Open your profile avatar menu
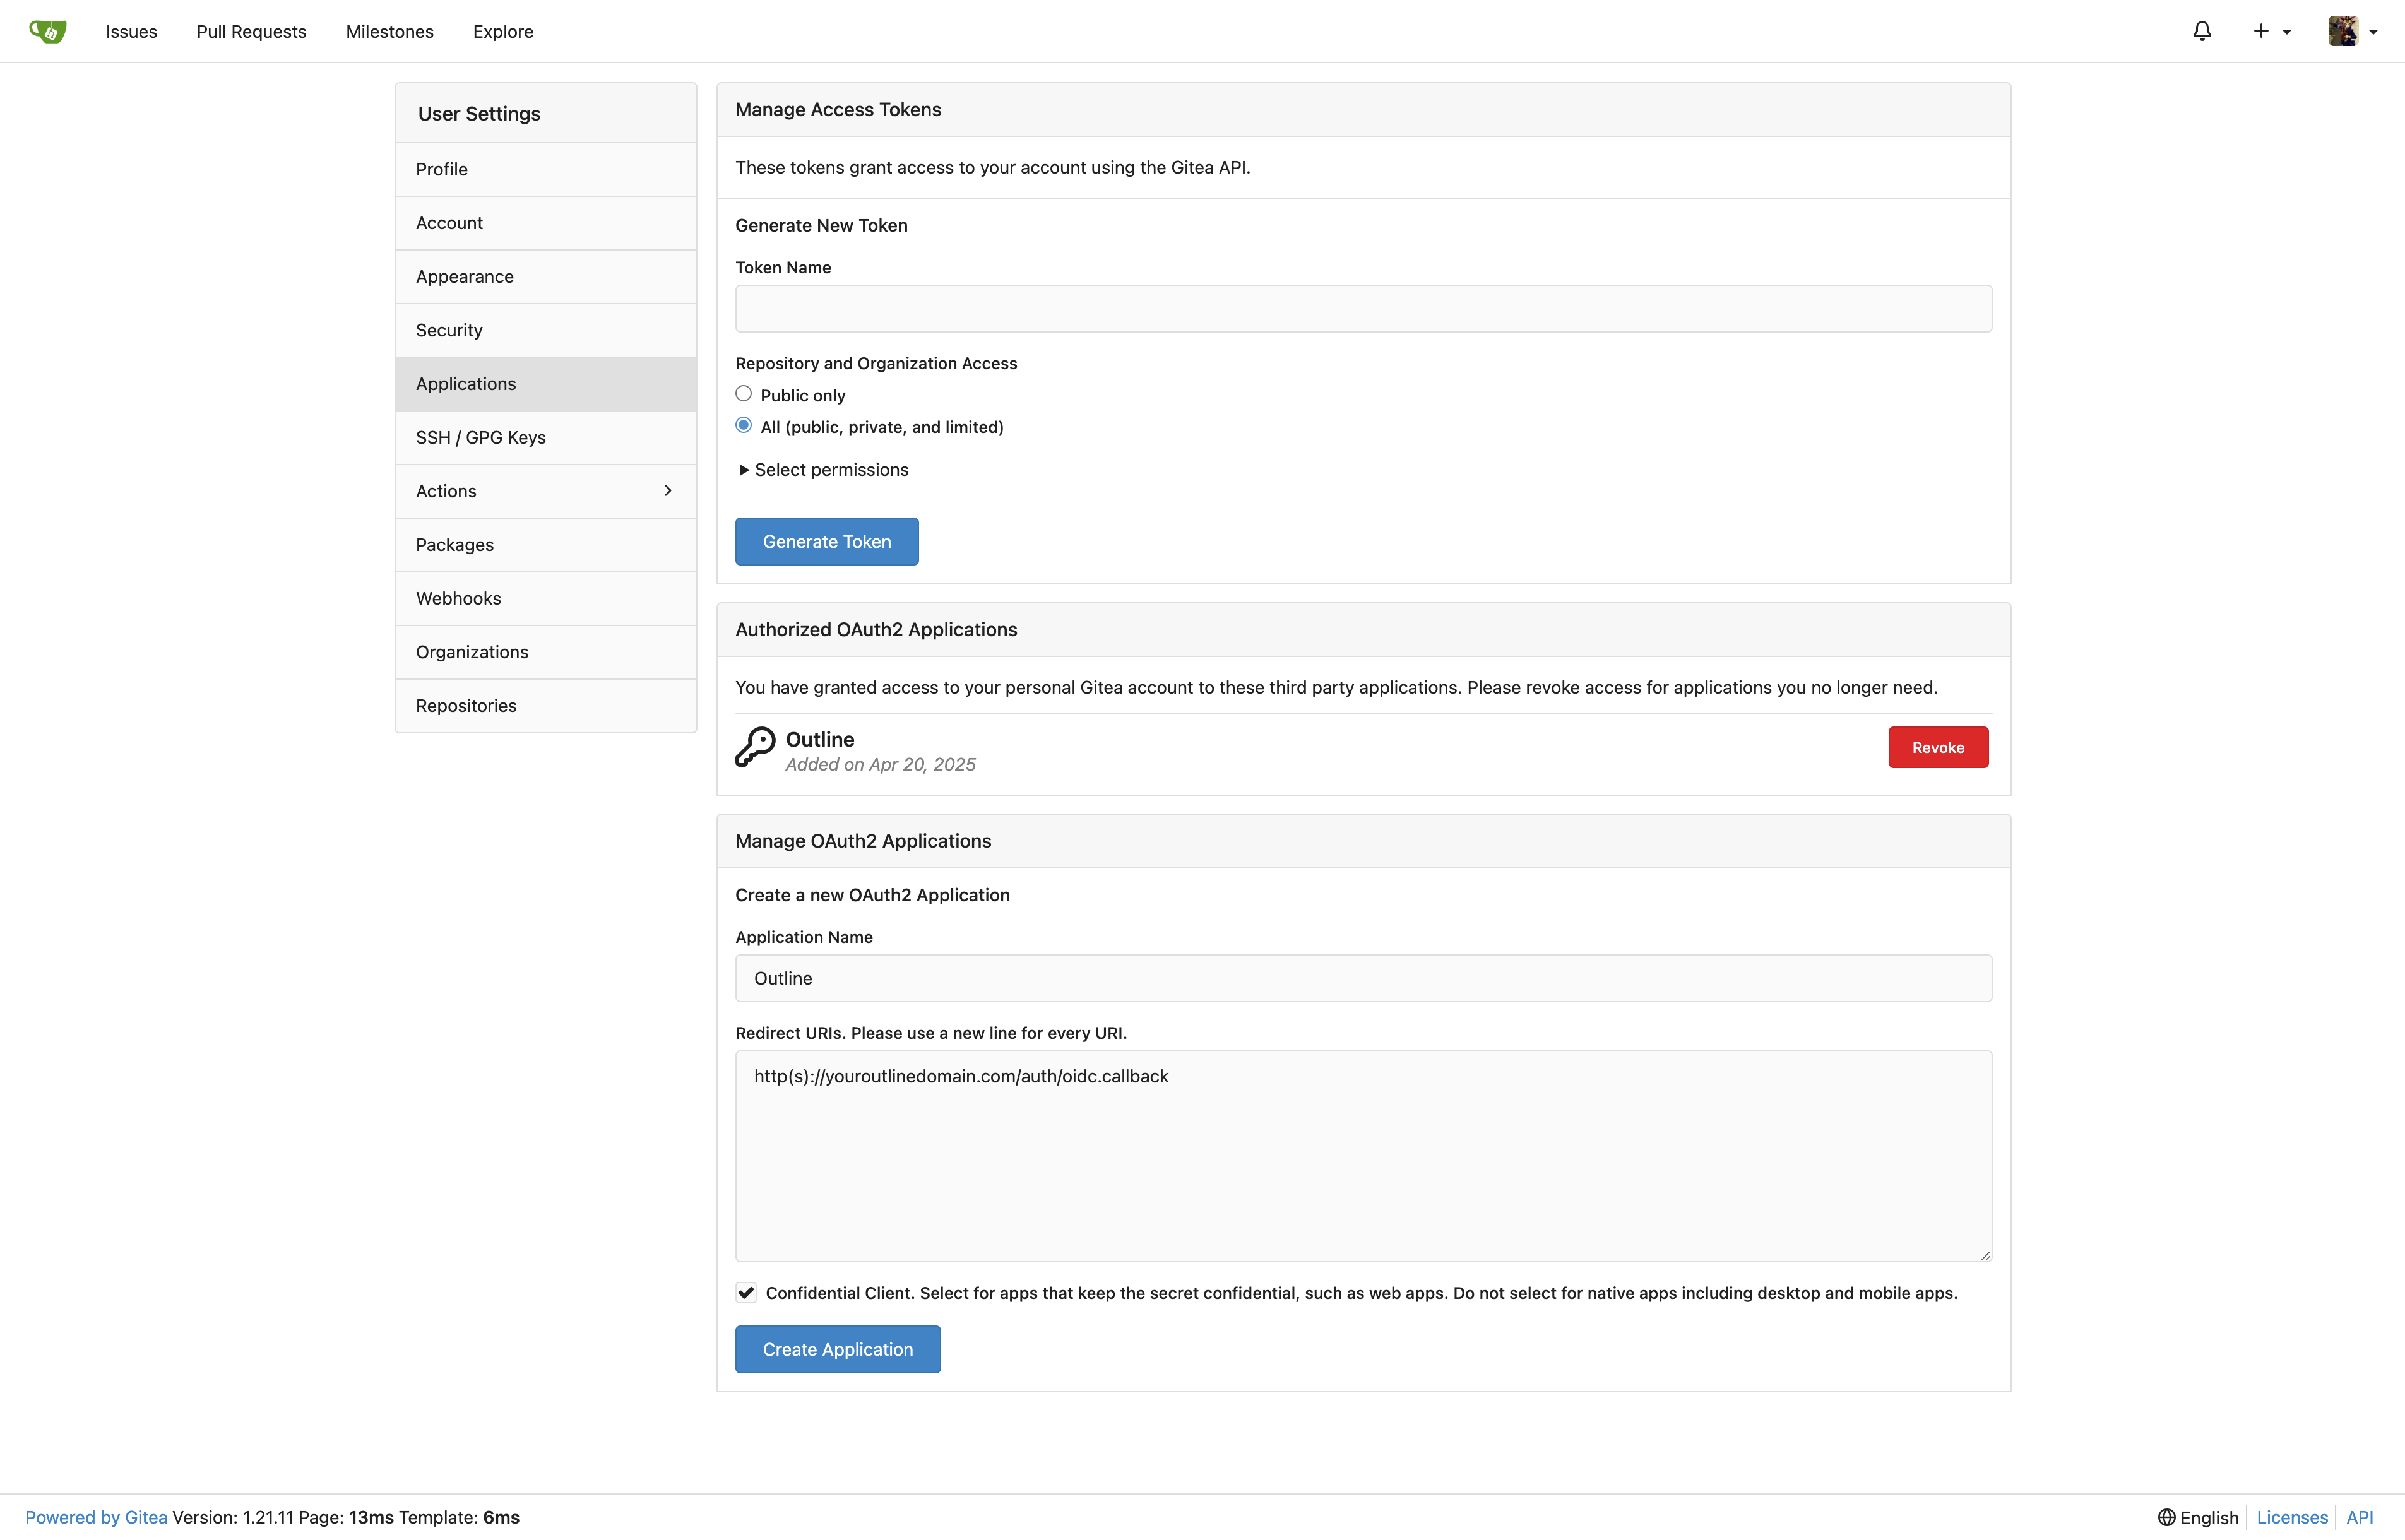This screenshot has height=1540, width=2405. pyautogui.click(x=2344, y=31)
